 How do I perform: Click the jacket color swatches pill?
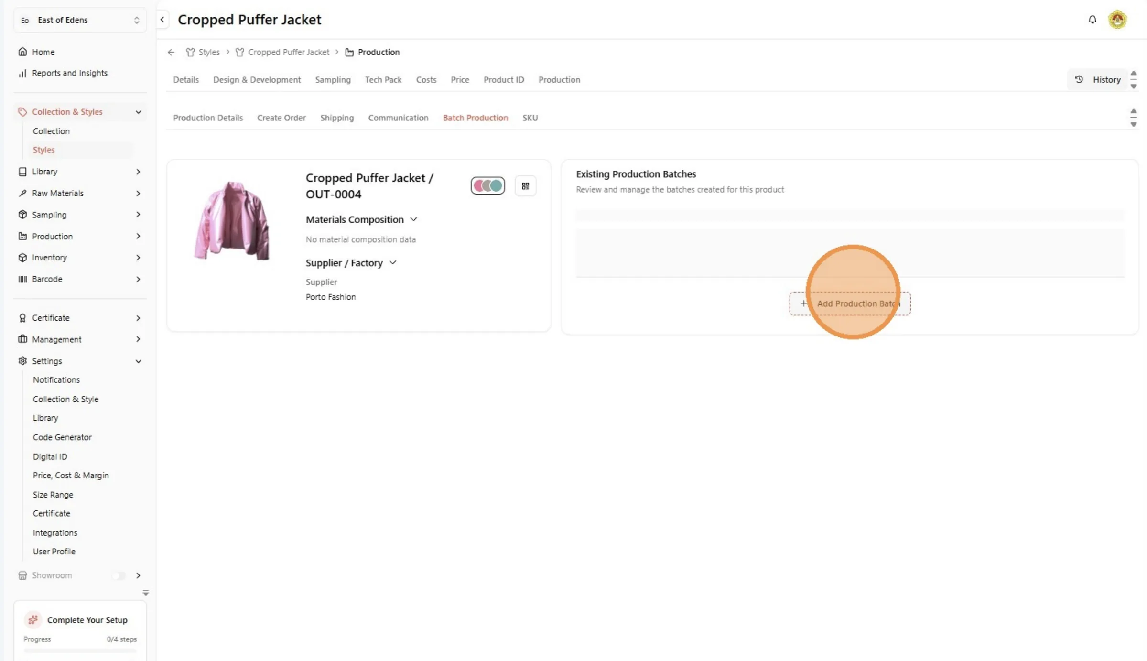487,185
